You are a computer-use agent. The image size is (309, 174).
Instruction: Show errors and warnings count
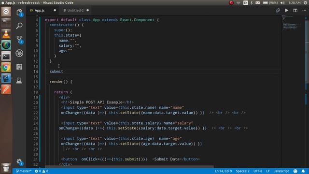42,171
